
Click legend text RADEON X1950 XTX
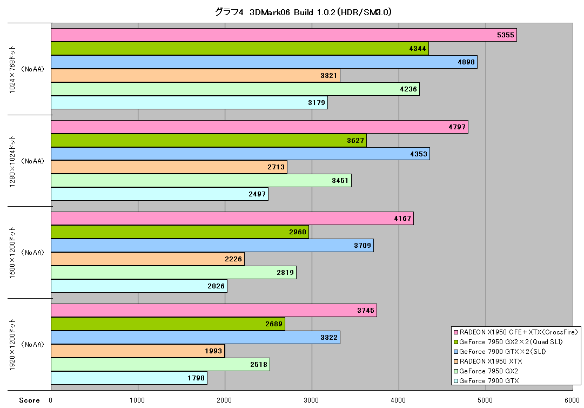[x=491, y=361]
